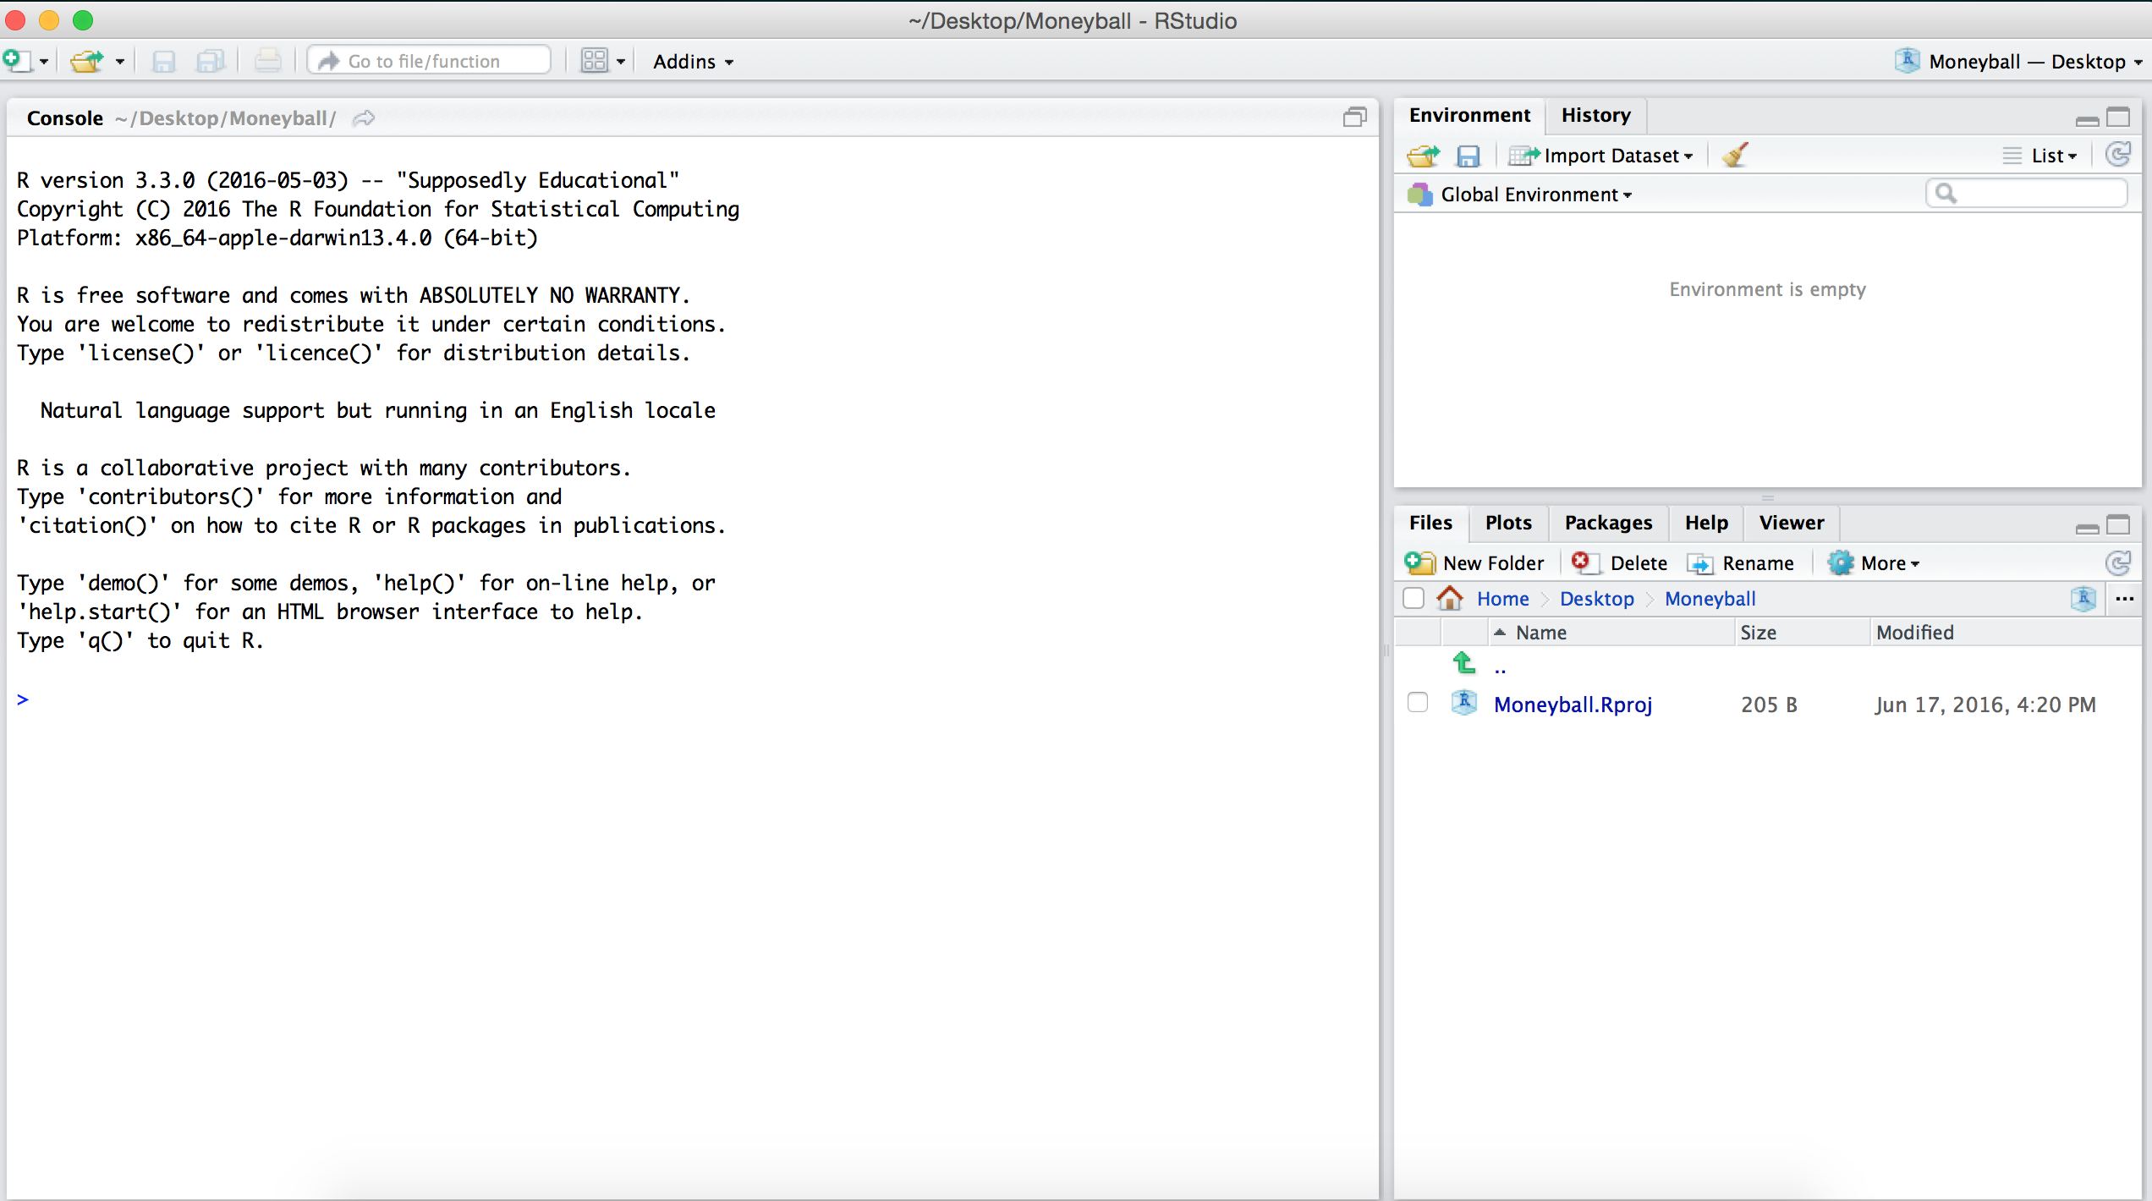Click the open project folder icon
The image size is (2152, 1201).
pyautogui.click(x=87, y=61)
